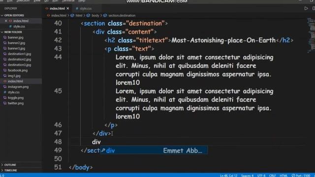This screenshot has width=315, height=177.
Task: Open destination1.jpg file
Action: [19, 54]
